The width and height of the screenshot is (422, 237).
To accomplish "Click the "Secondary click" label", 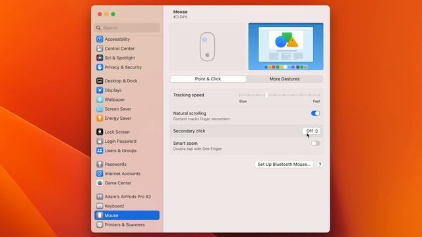I will tap(189, 131).
